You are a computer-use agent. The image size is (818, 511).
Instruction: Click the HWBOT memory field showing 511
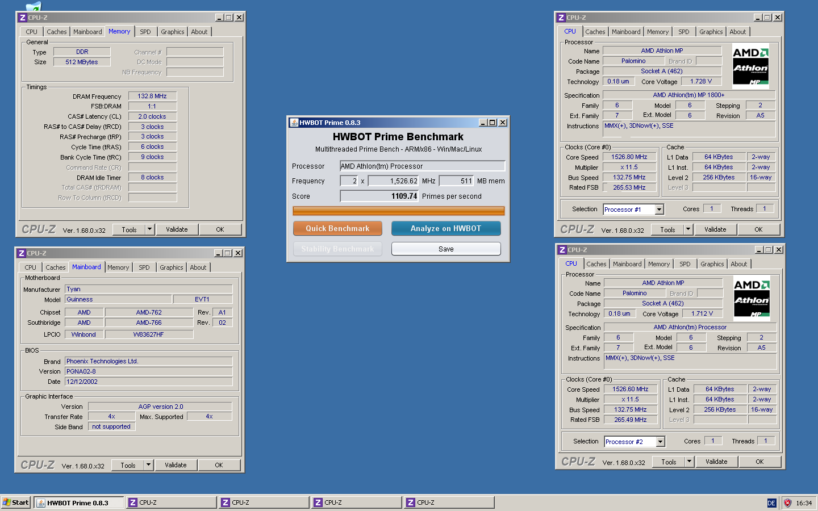pyautogui.click(x=456, y=181)
